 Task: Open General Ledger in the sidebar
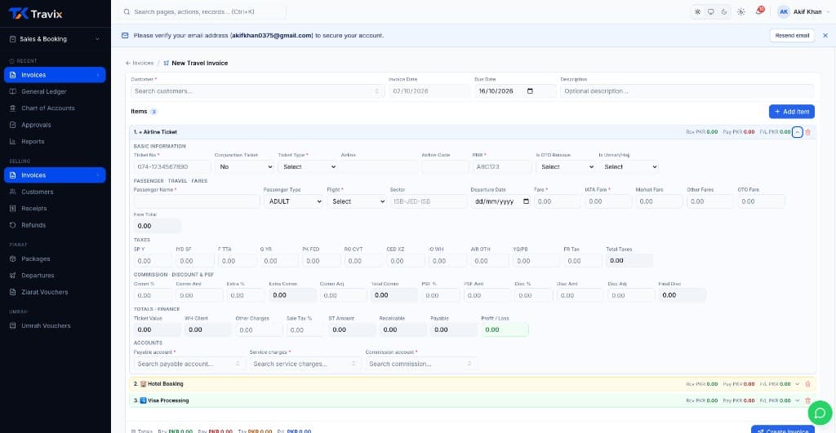tap(55, 91)
